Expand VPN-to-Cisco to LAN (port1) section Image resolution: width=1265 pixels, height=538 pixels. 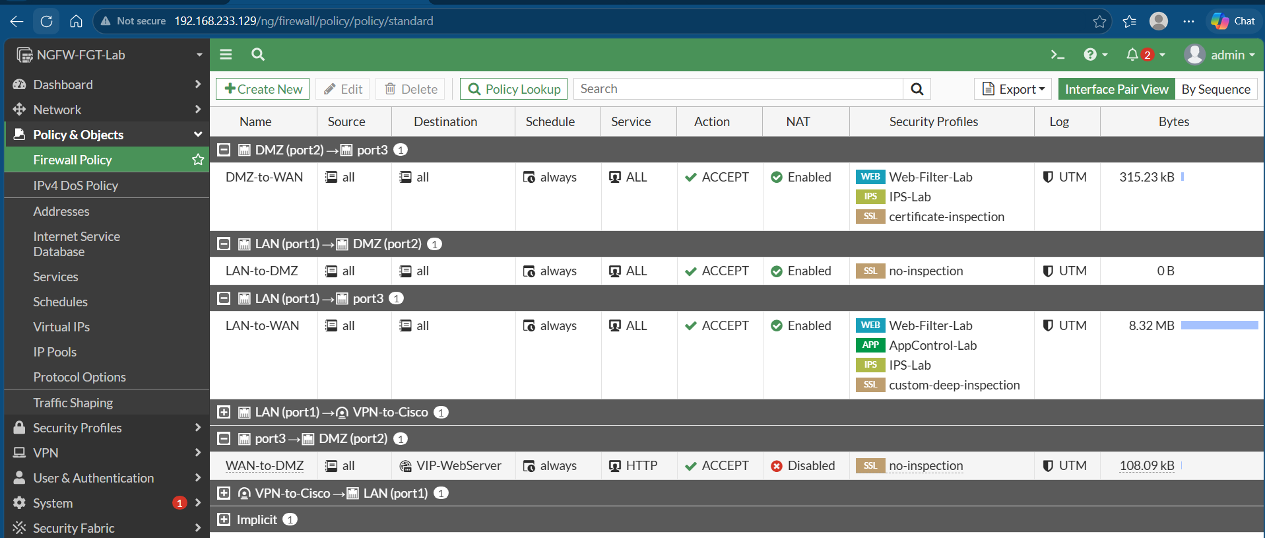224,493
